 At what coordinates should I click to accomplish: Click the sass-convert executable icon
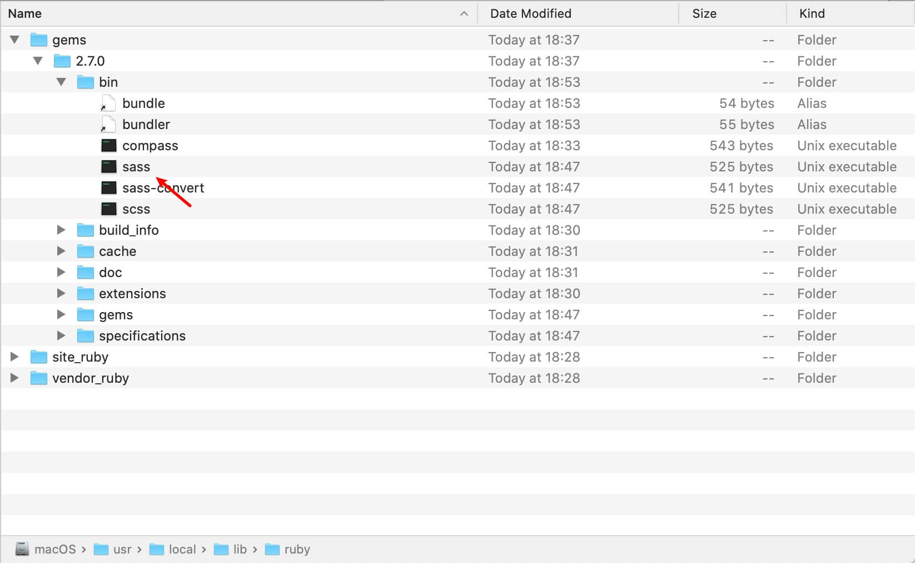tap(108, 188)
